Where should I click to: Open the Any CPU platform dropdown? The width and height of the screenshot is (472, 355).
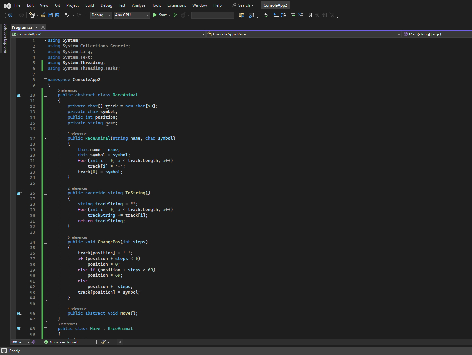tap(132, 15)
